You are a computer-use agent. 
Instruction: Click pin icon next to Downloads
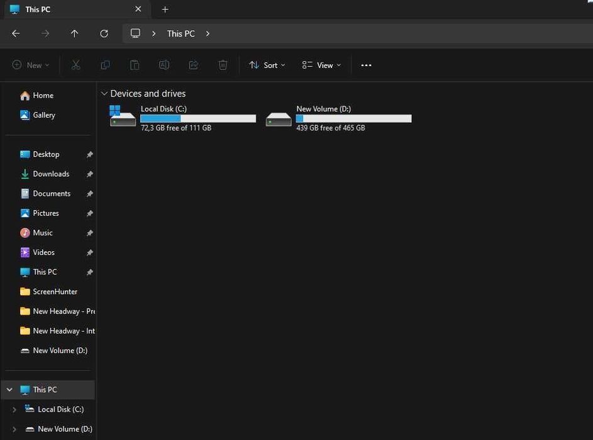(90, 174)
